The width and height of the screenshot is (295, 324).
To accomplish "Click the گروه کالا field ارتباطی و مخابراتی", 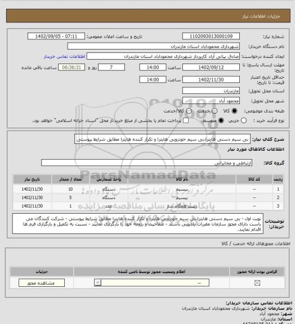I will [x=146, y=163].
